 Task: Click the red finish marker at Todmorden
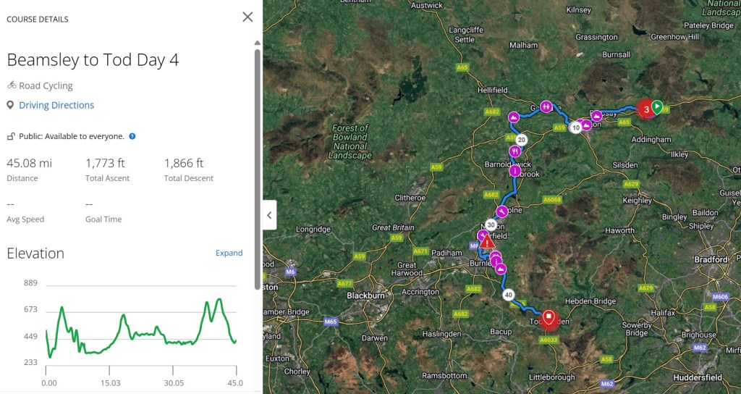point(549,317)
